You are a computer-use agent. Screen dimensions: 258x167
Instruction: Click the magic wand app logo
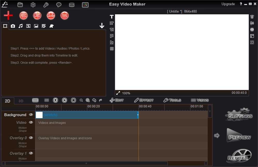pyautogui.click(x=5, y=4)
